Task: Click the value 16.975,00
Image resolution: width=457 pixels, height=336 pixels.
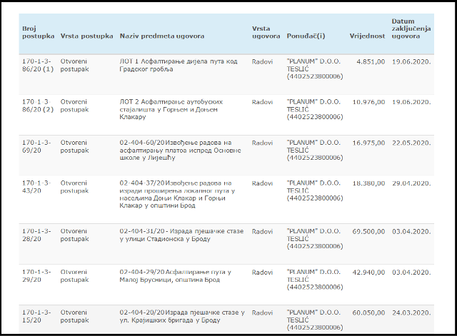Action: [368, 143]
